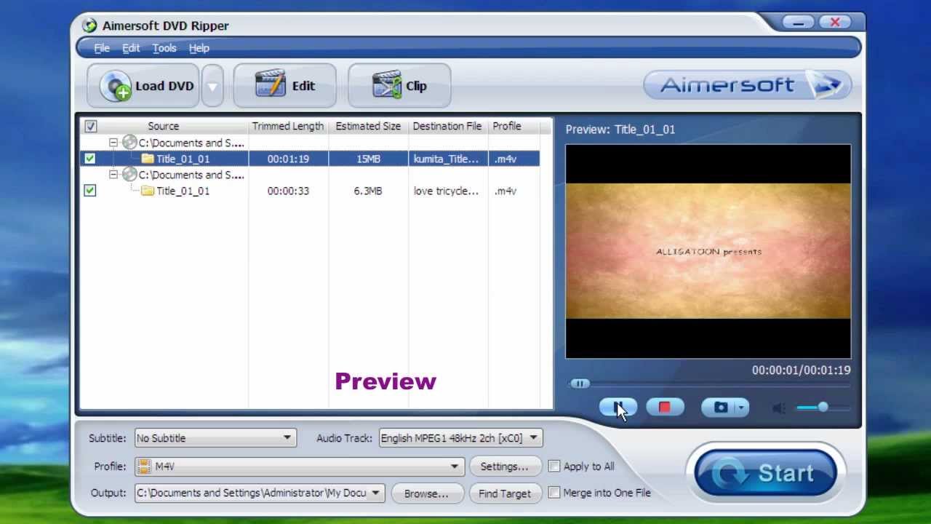Open the Help menu

(x=199, y=48)
